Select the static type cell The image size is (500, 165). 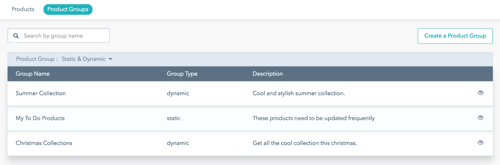click(174, 118)
